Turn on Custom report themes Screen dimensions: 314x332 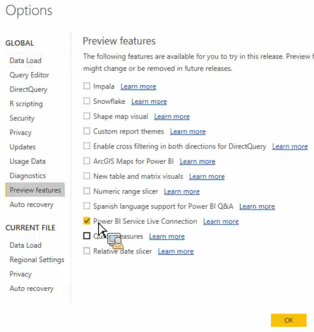click(87, 132)
